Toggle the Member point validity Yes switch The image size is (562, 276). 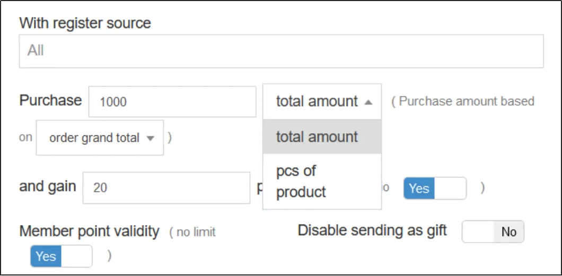[x=61, y=256]
